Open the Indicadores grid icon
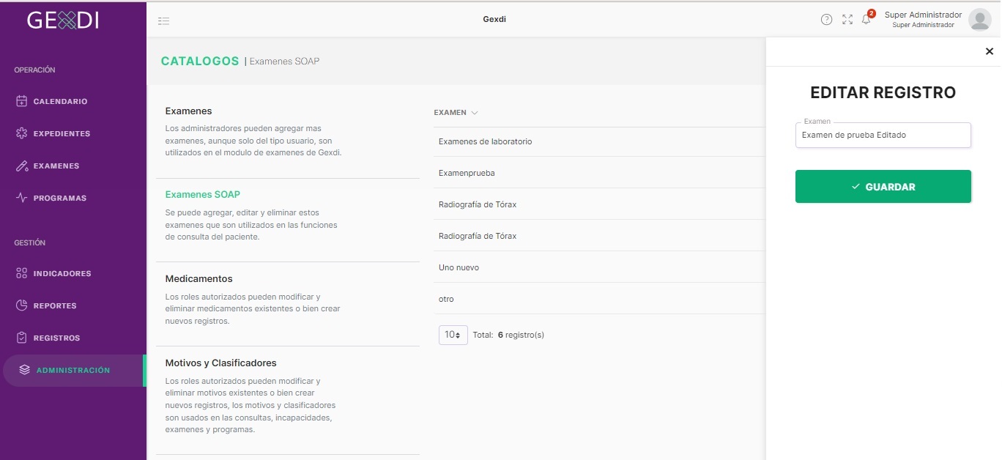This screenshot has width=1002, height=460. [x=22, y=273]
